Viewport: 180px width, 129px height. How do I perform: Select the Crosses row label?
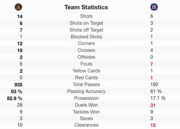86,50
